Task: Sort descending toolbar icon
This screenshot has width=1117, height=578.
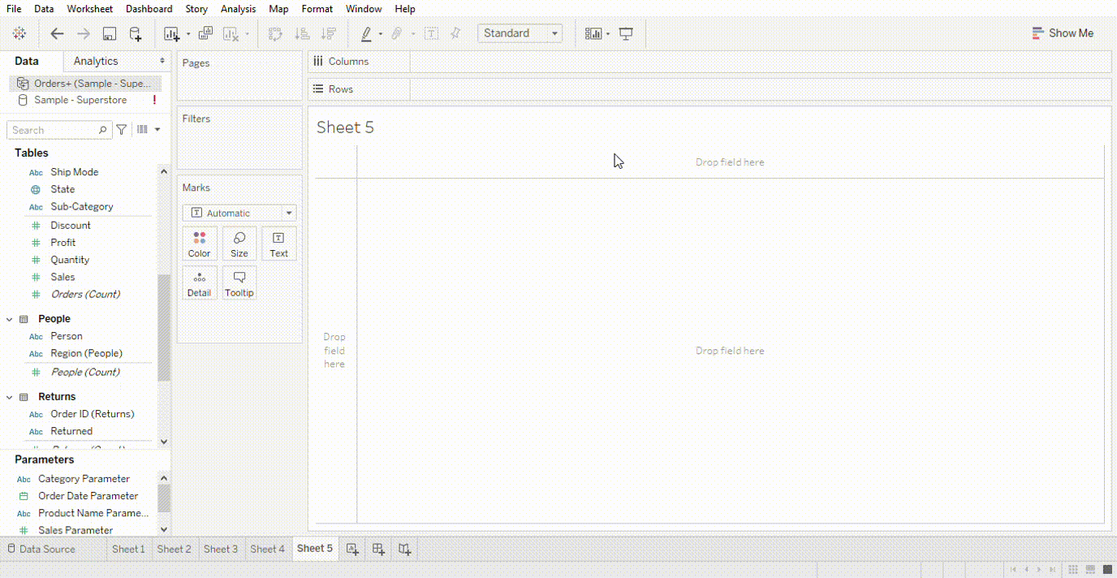Action: (328, 33)
